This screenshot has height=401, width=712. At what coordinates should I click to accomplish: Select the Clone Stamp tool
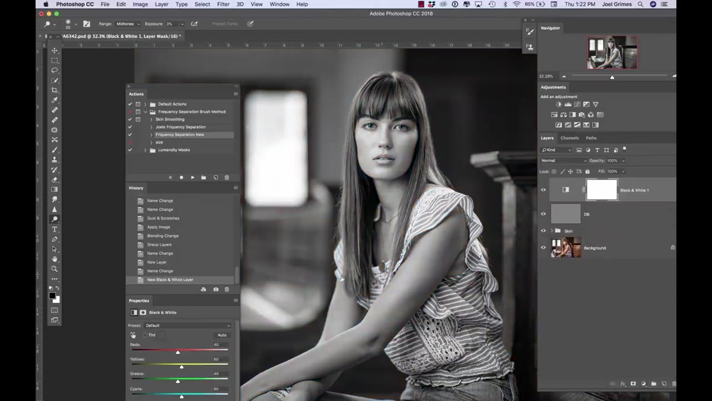(55, 160)
